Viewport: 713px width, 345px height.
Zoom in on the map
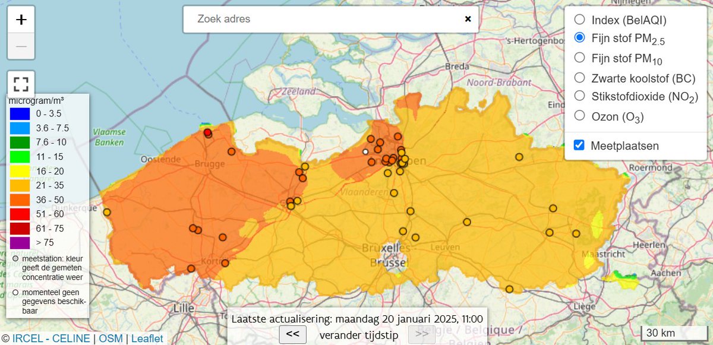pos(21,20)
